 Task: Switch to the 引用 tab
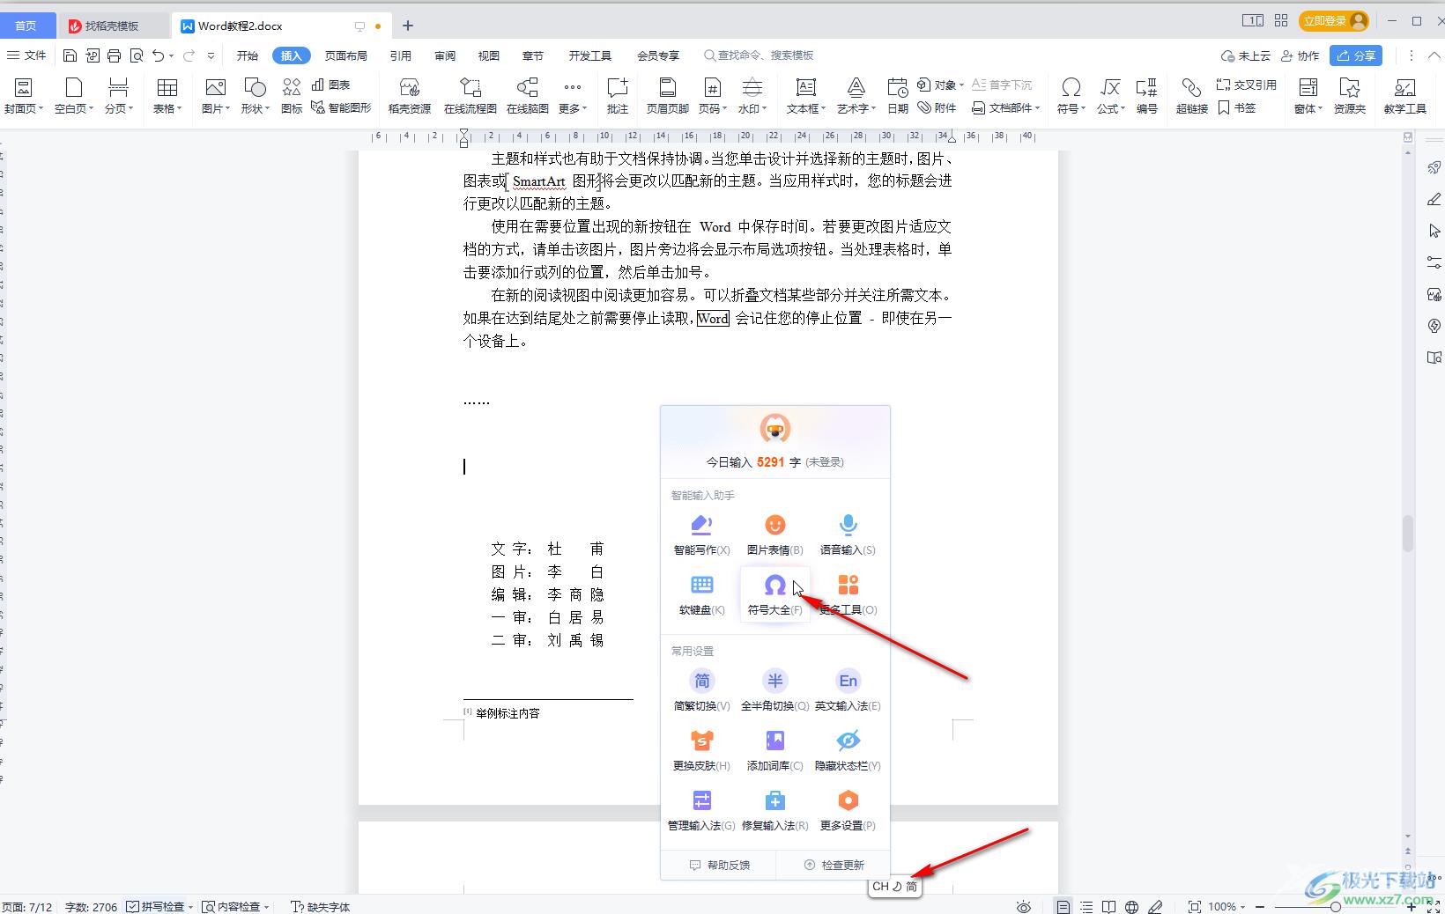click(401, 55)
